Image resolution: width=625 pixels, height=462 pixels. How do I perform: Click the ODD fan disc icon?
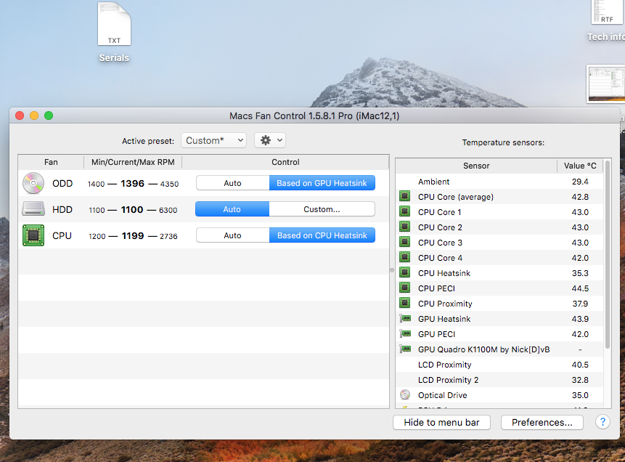click(33, 183)
